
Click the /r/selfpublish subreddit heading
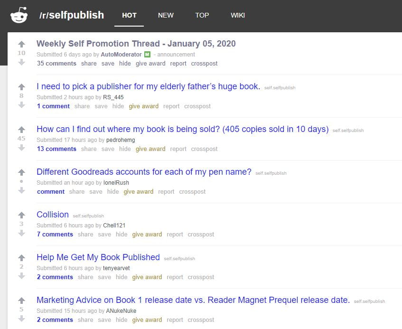[x=72, y=15]
